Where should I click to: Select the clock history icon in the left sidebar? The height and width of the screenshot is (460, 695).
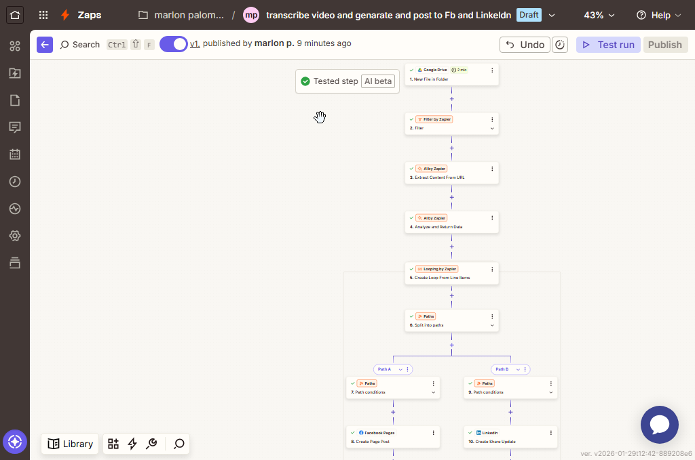[15, 182]
